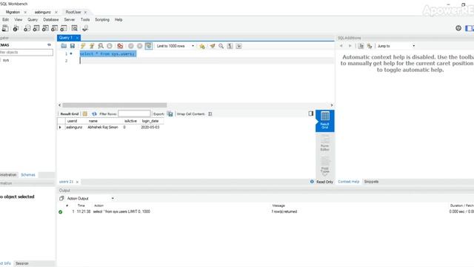Click the beautify query broom icon
Viewport: 474px width, 267px height.
click(213, 46)
